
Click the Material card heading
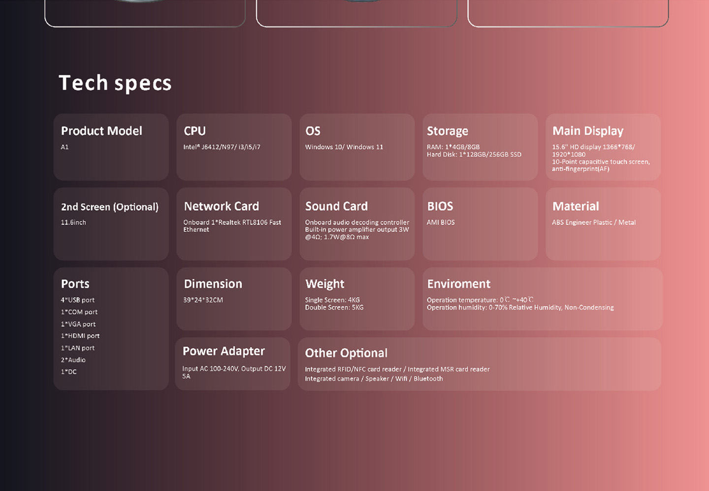576,206
